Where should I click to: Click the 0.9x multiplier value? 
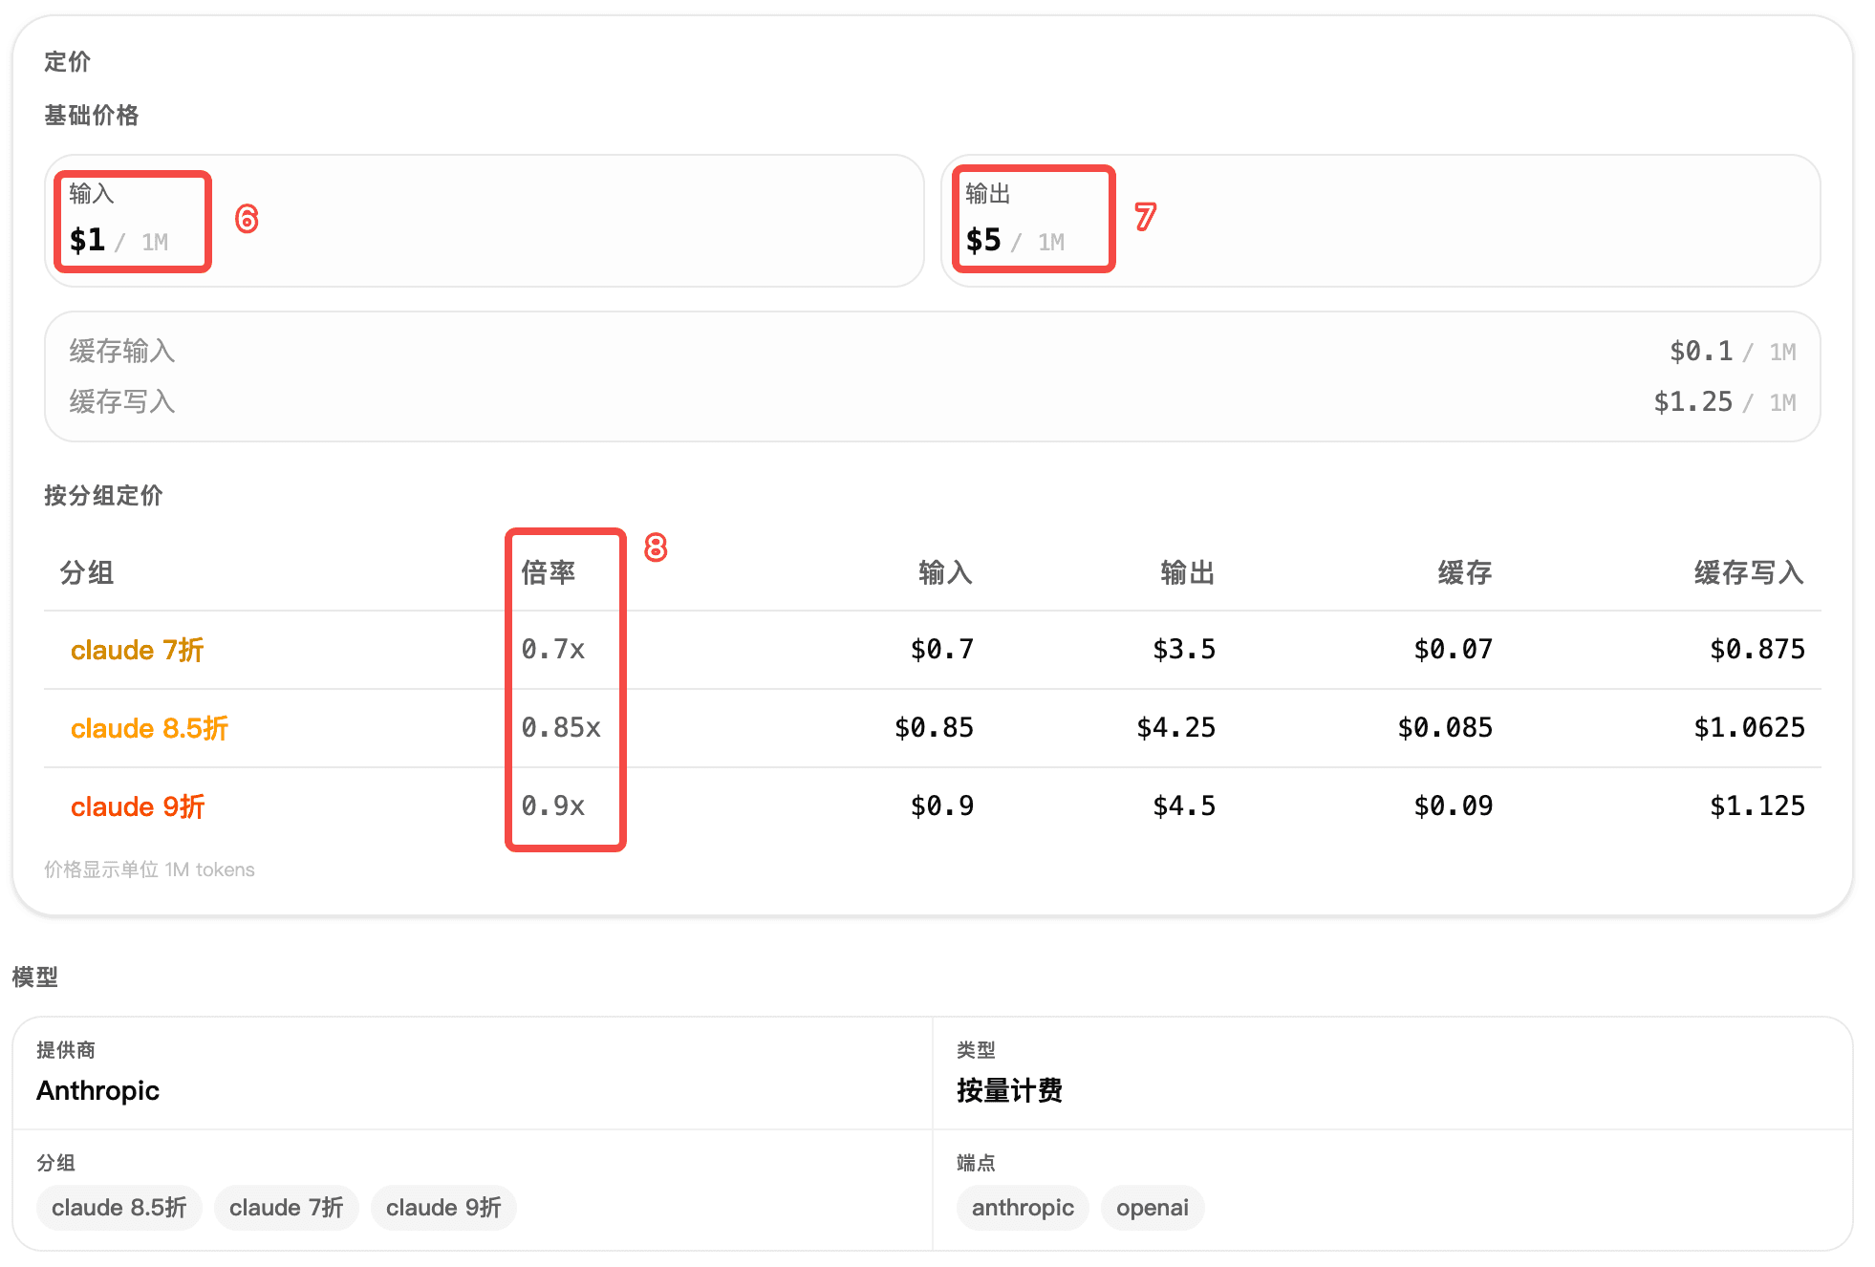coord(553,806)
